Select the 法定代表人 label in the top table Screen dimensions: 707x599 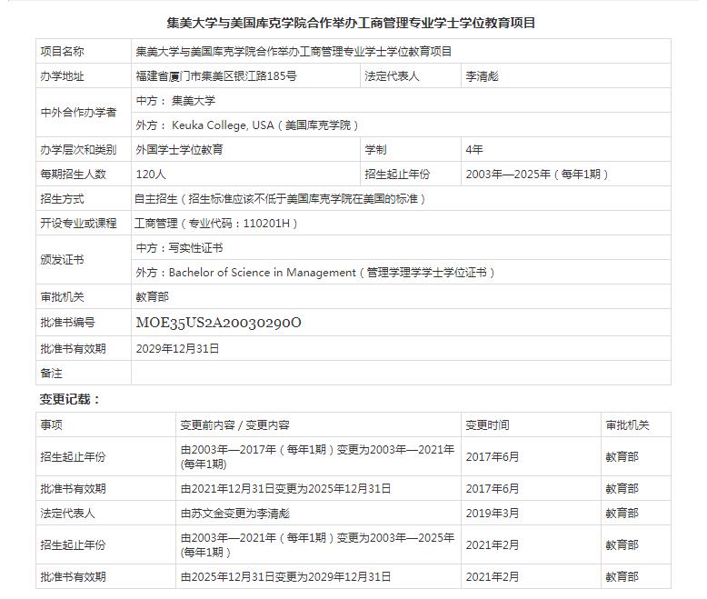pos(392,75)
